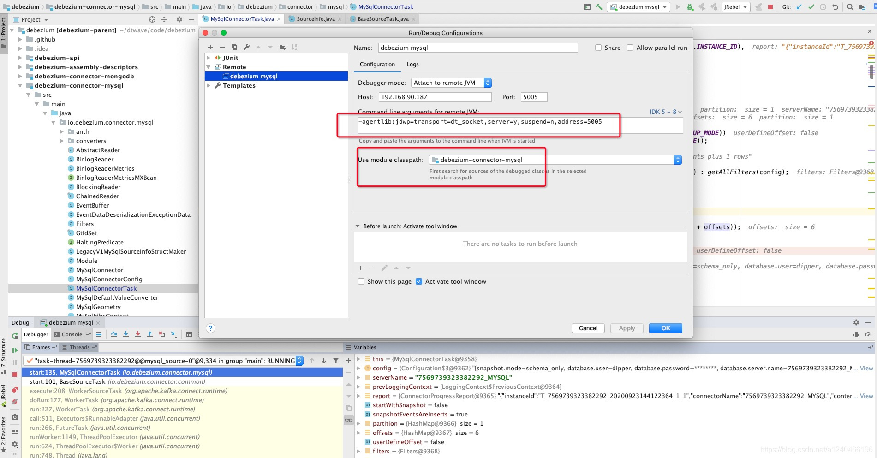Toggle the Share checkbox
Viewport: 877px width, 458px height.
(x=598, y=48)
